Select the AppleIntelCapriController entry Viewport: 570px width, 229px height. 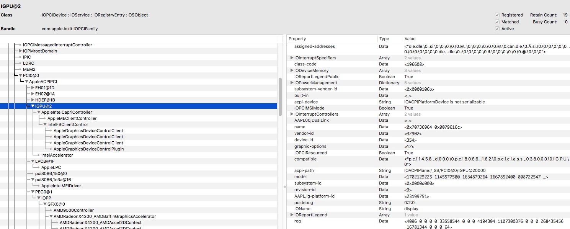[67, 112]
